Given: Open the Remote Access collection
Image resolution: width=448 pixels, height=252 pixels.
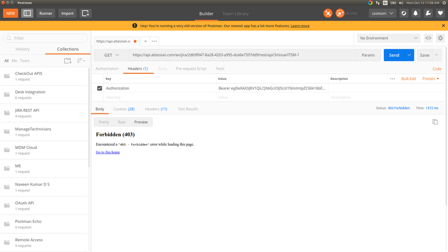Looking at the screenshot, I should [43, 242].
